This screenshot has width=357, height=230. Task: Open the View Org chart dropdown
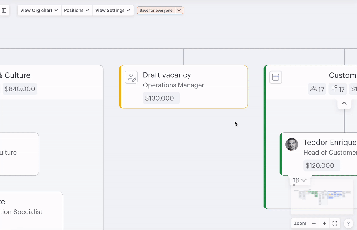pyautogui.click(x=39, y=10)
